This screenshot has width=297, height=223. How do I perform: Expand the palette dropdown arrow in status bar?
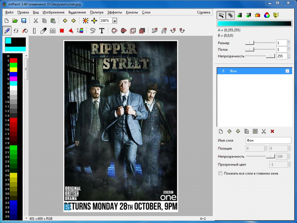tap(27, 218)
